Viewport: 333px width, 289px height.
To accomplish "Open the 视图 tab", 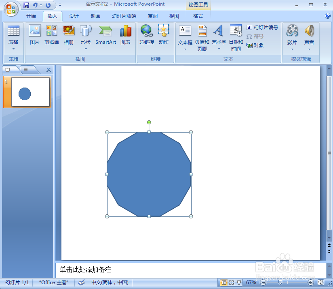I will (x=174, y=16).
